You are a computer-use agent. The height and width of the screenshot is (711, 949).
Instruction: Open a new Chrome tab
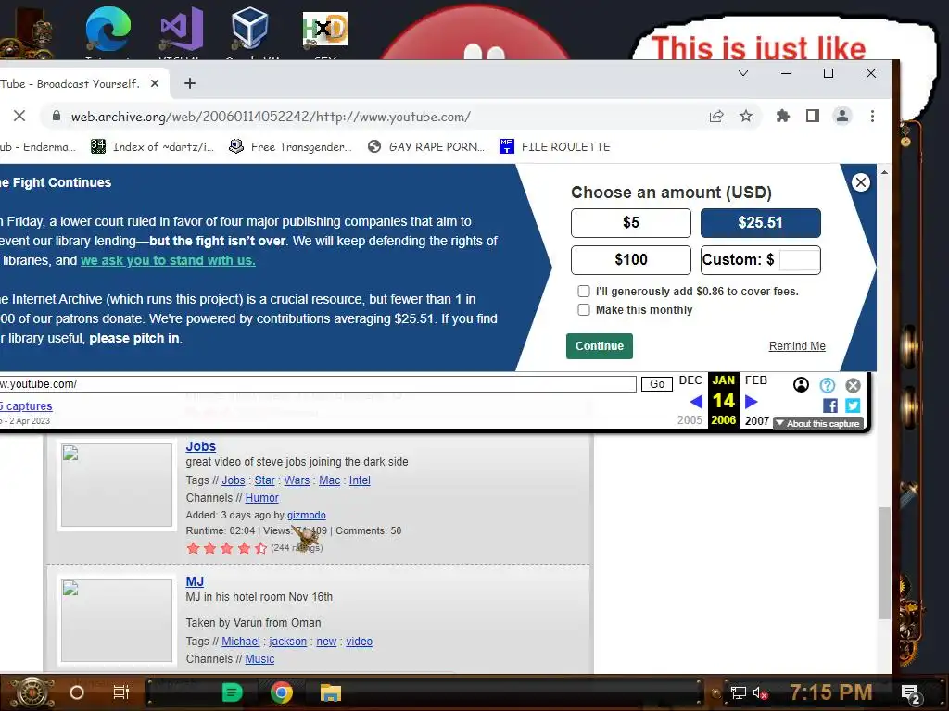click(x=189, y=83)
